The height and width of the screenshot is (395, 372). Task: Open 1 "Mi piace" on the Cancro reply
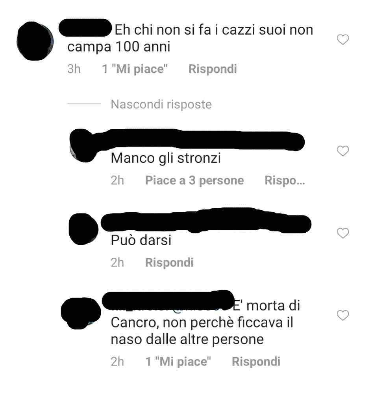(x=178, y=362)
